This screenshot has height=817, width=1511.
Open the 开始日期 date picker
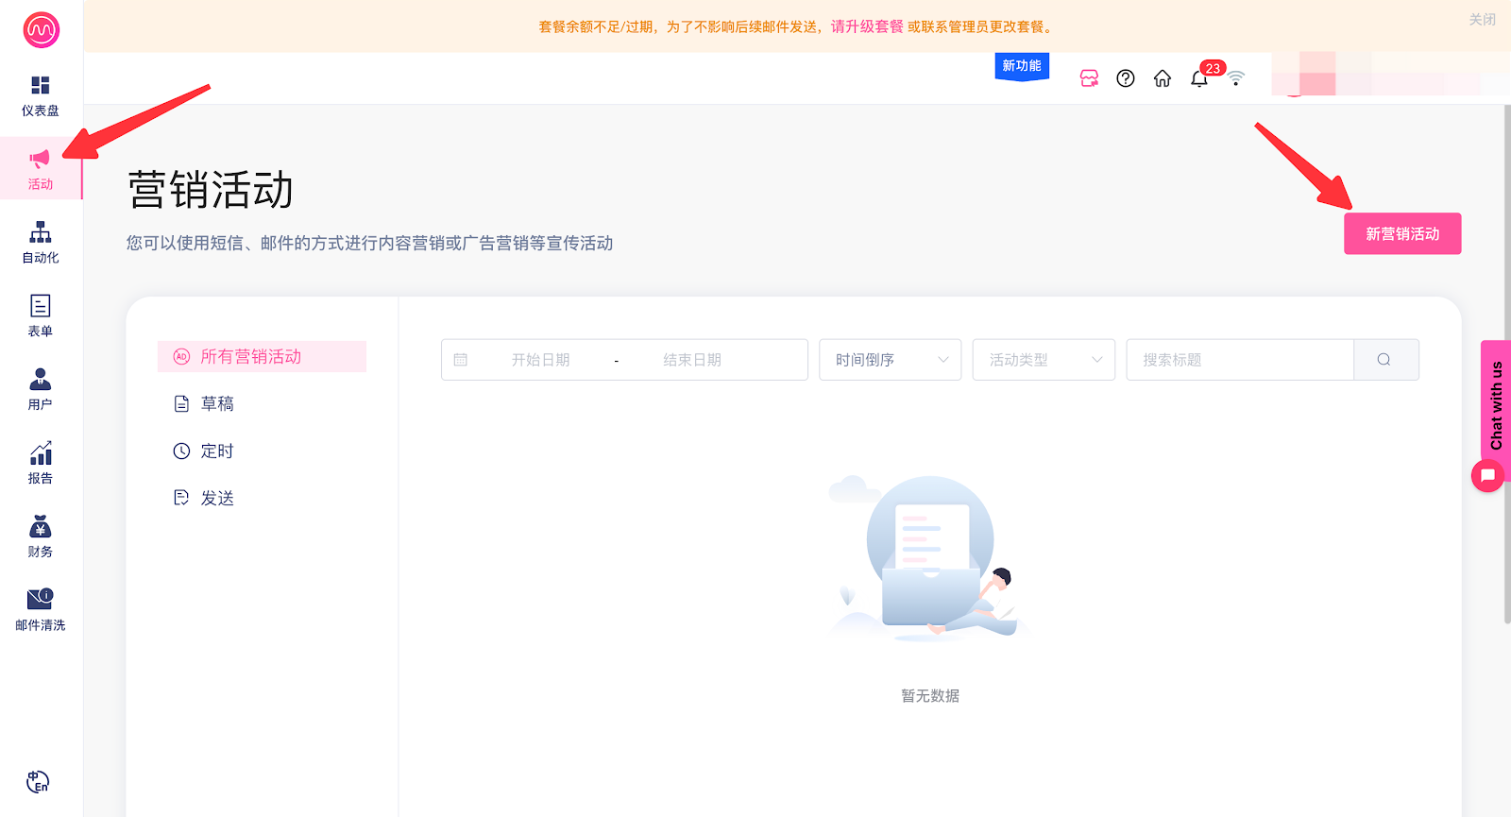[540, 360]
